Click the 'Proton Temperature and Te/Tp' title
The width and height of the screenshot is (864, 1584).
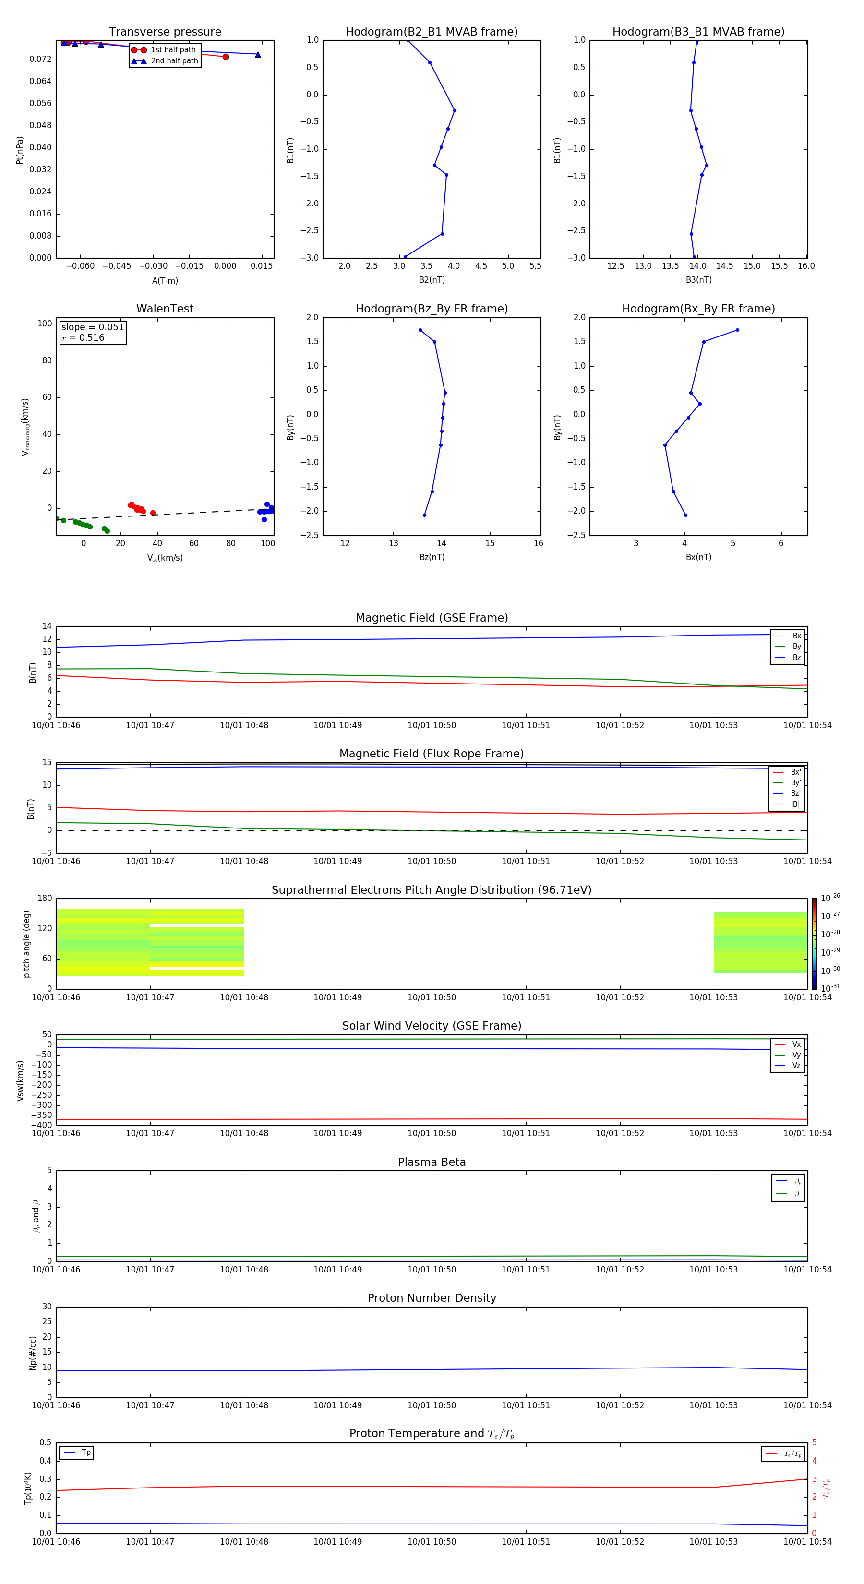tap(432, 1434)
